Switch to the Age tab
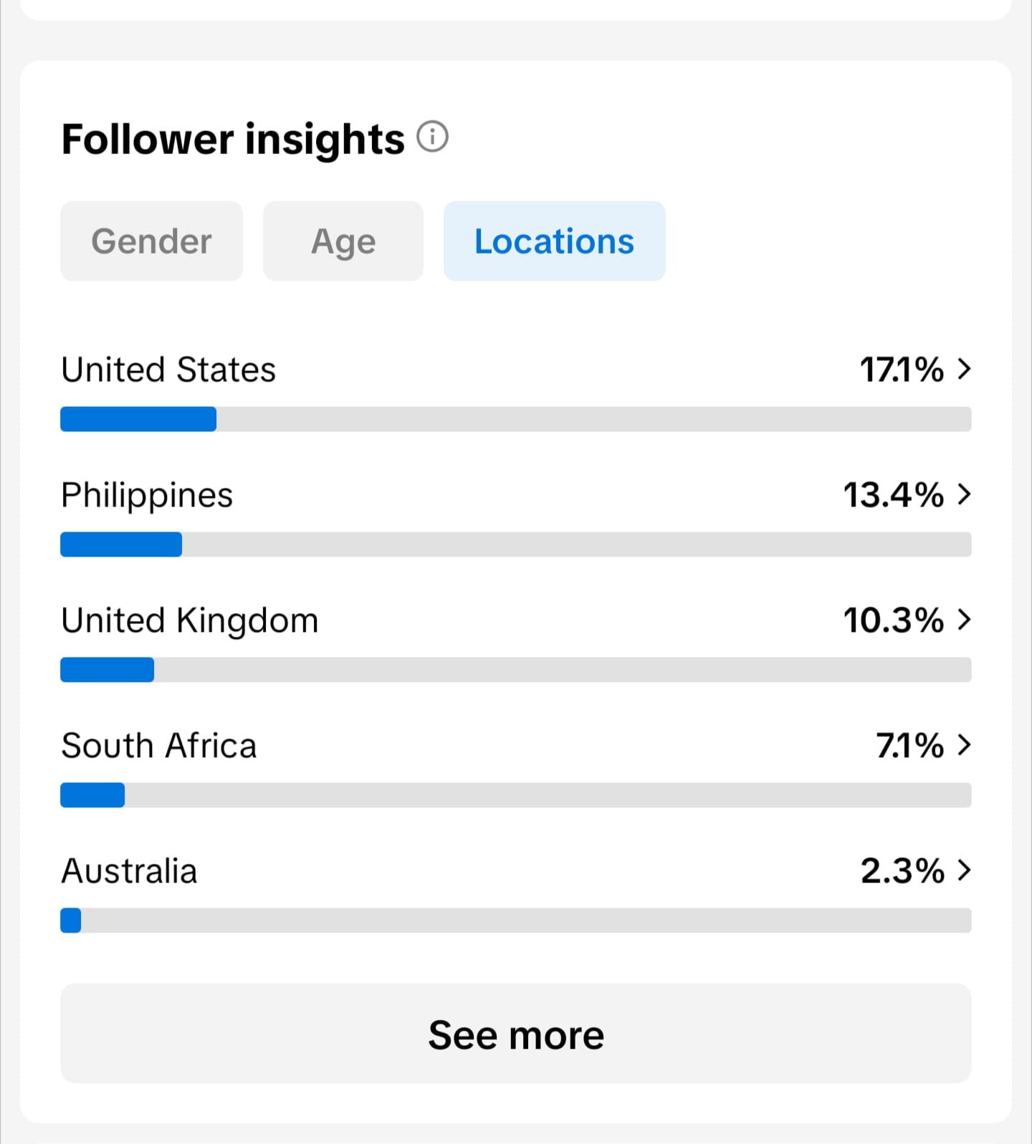 click(343, 241)
